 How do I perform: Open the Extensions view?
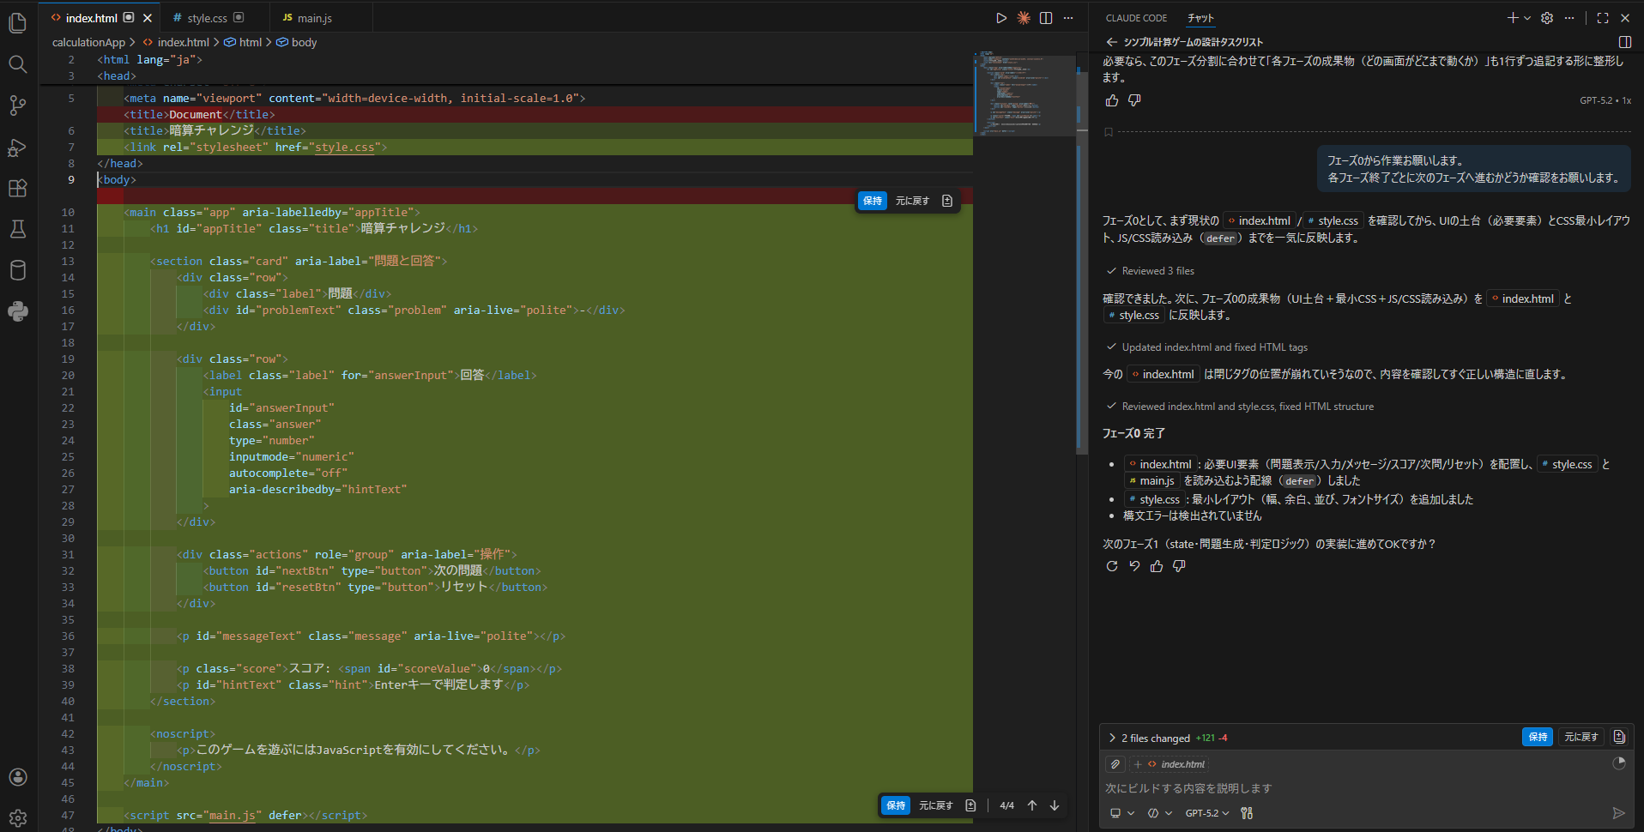coord(17,188)
